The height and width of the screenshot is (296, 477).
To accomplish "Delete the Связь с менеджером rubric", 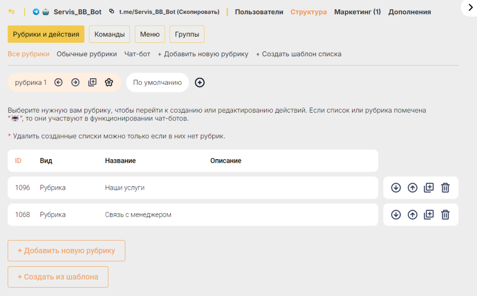I will pyautogui.click(x=445, y=214).
